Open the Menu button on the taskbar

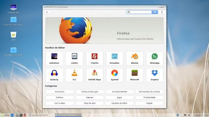(6, 115)
